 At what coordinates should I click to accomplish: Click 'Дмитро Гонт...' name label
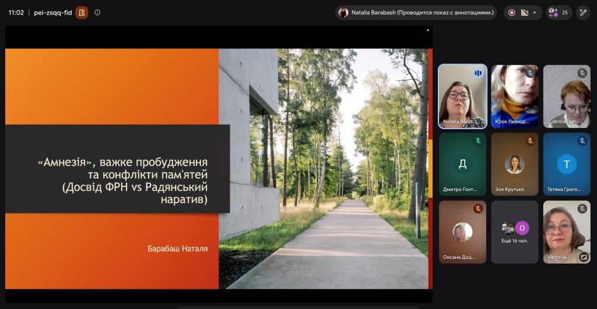tap(459, 189)
